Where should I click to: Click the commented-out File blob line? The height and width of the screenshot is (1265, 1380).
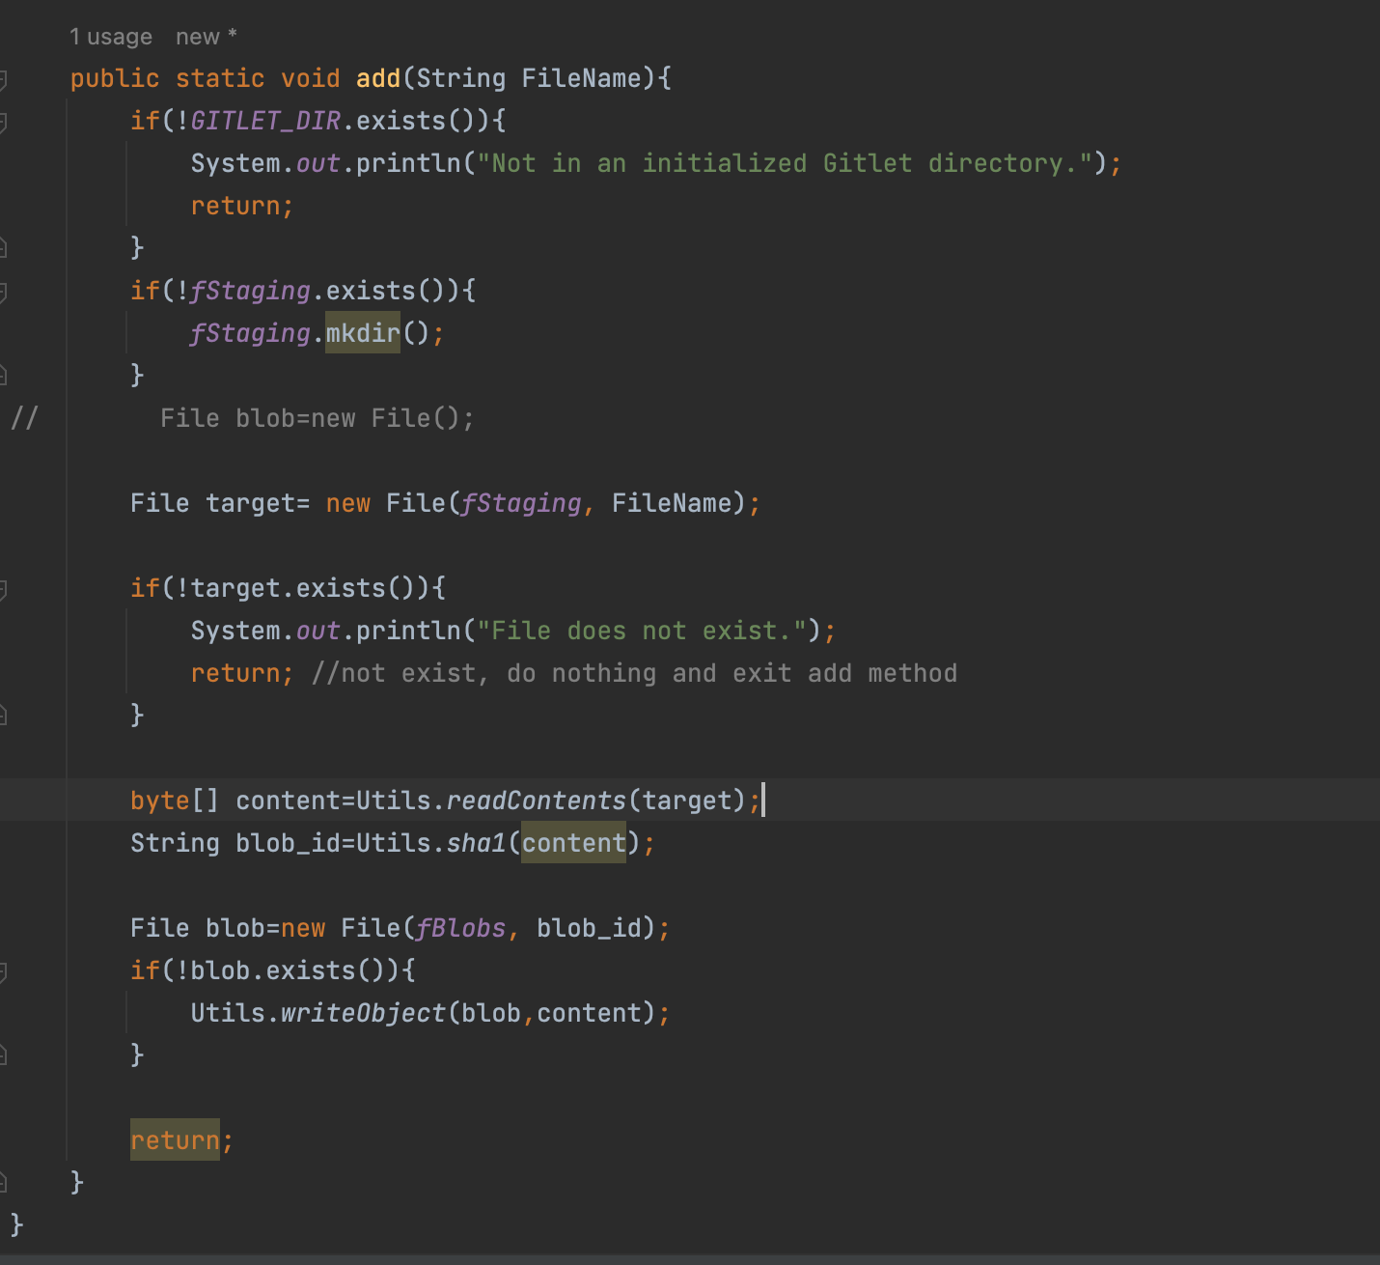click(x=317, y=418)
